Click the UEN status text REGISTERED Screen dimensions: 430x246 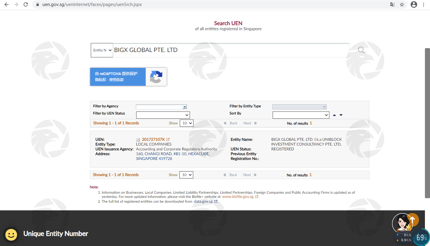pyautogui.click(x=282, y=149)
